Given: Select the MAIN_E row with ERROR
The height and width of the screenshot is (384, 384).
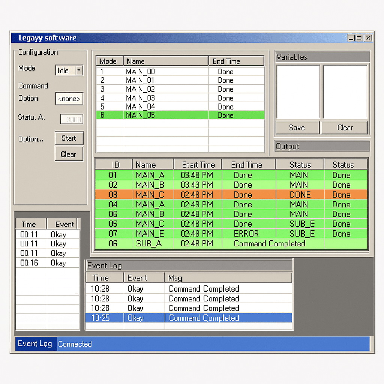Looking at the screenshot, I should click(231, 234).
